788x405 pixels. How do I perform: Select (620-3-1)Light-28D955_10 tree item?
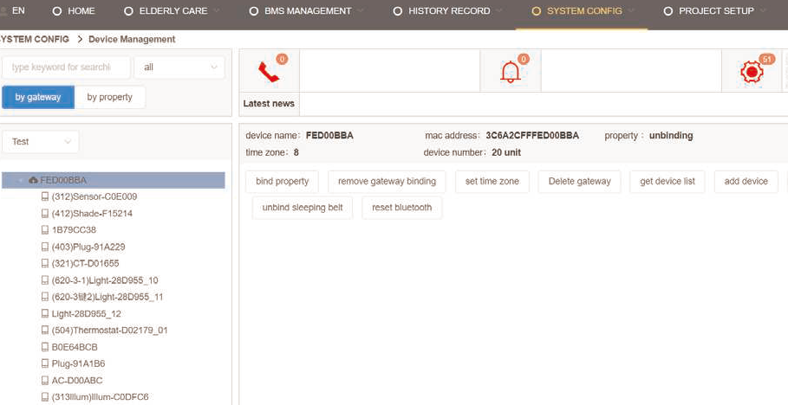(105, 280)
